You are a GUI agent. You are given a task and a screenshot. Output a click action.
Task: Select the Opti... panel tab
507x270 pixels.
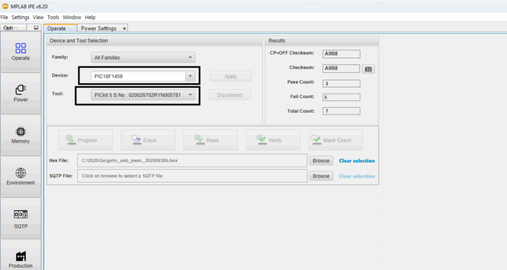13,28
